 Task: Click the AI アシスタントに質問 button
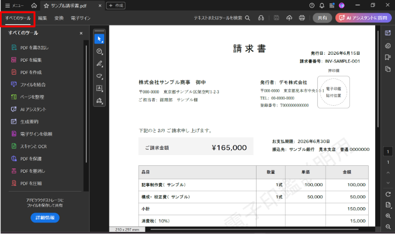point(363,18)
